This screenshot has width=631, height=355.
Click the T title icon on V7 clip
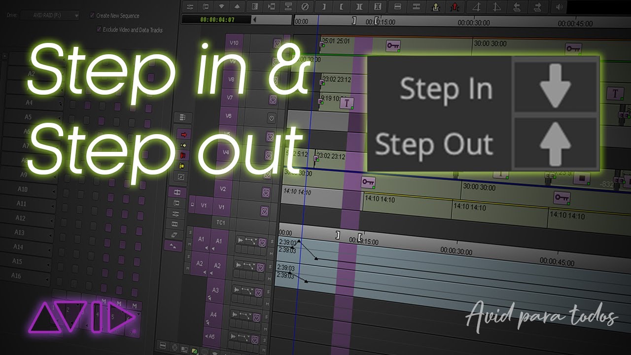pos(348,103)
